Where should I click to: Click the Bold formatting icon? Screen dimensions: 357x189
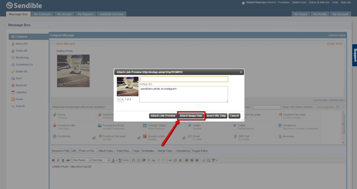[x=53, y=160]
